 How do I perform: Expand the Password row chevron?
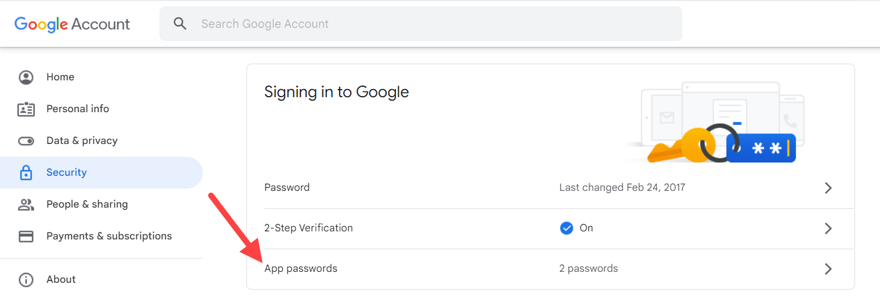(828, 188)
